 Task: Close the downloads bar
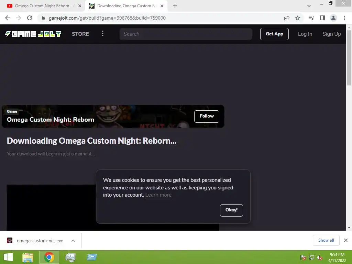346,240
